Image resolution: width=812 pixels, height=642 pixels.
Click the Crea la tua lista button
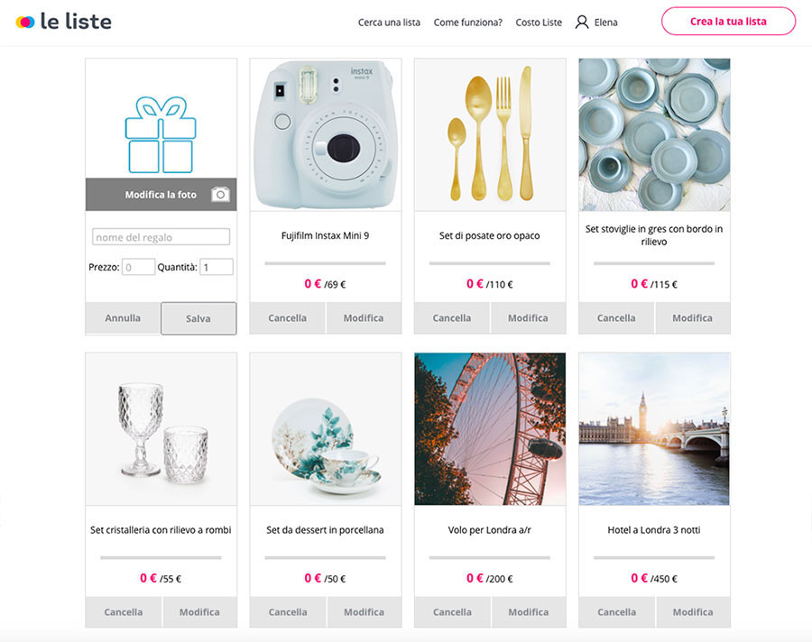[x=728, y=22]
